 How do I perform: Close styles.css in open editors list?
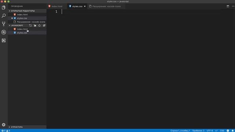pyautogui.click(x=12, y=18)
